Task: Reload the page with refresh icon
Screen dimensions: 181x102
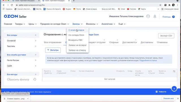Action: point(12,5)
